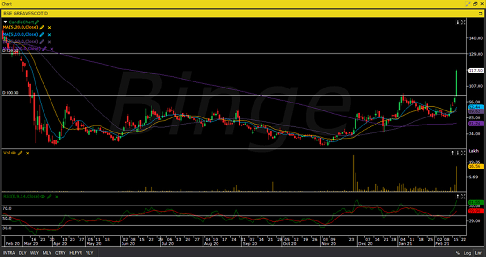This screenshot has height=257, width=486.
Task: Click the 92.44 MA10 value tag
Action: pos(475,107)
